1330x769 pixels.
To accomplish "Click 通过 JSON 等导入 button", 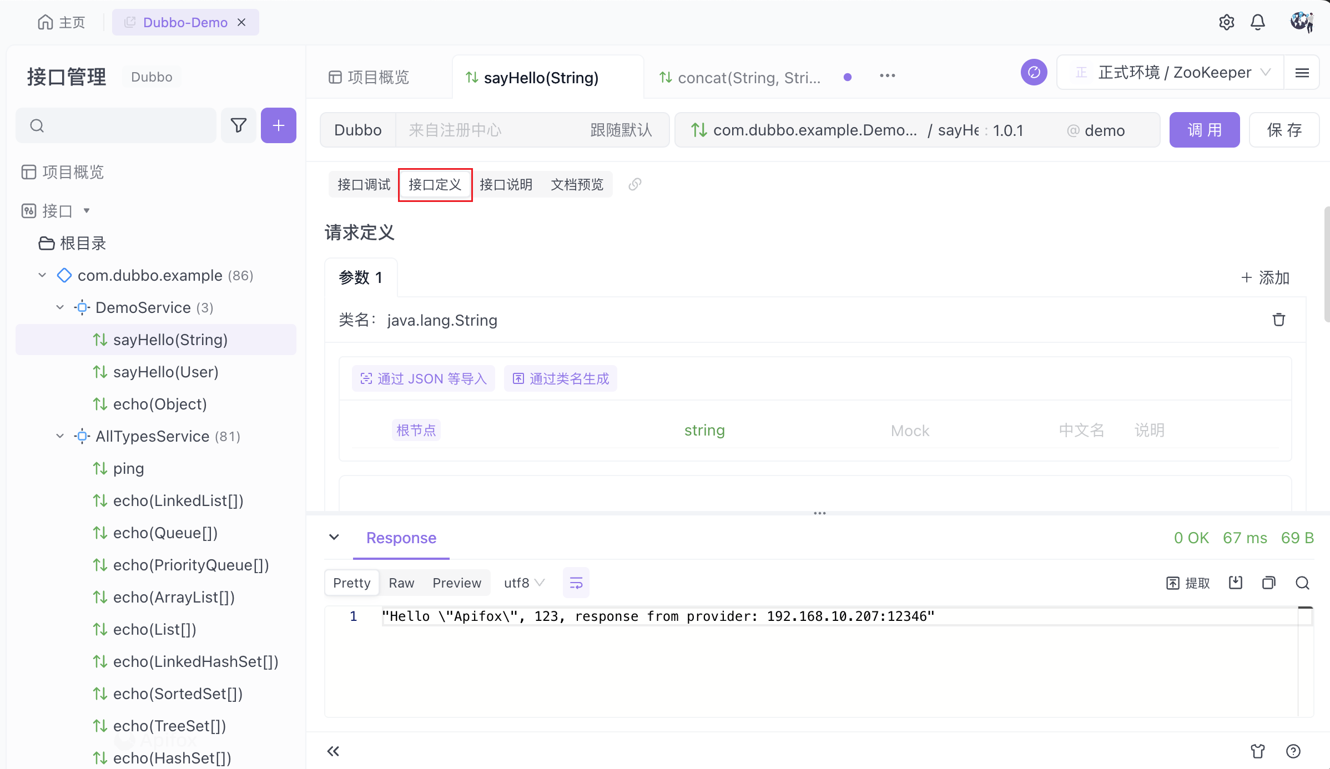I will (x=424, y=378).
